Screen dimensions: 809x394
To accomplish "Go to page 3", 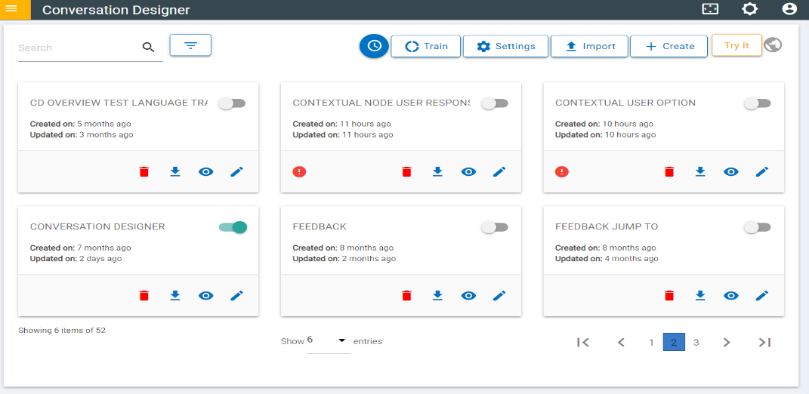I will 696,342.
